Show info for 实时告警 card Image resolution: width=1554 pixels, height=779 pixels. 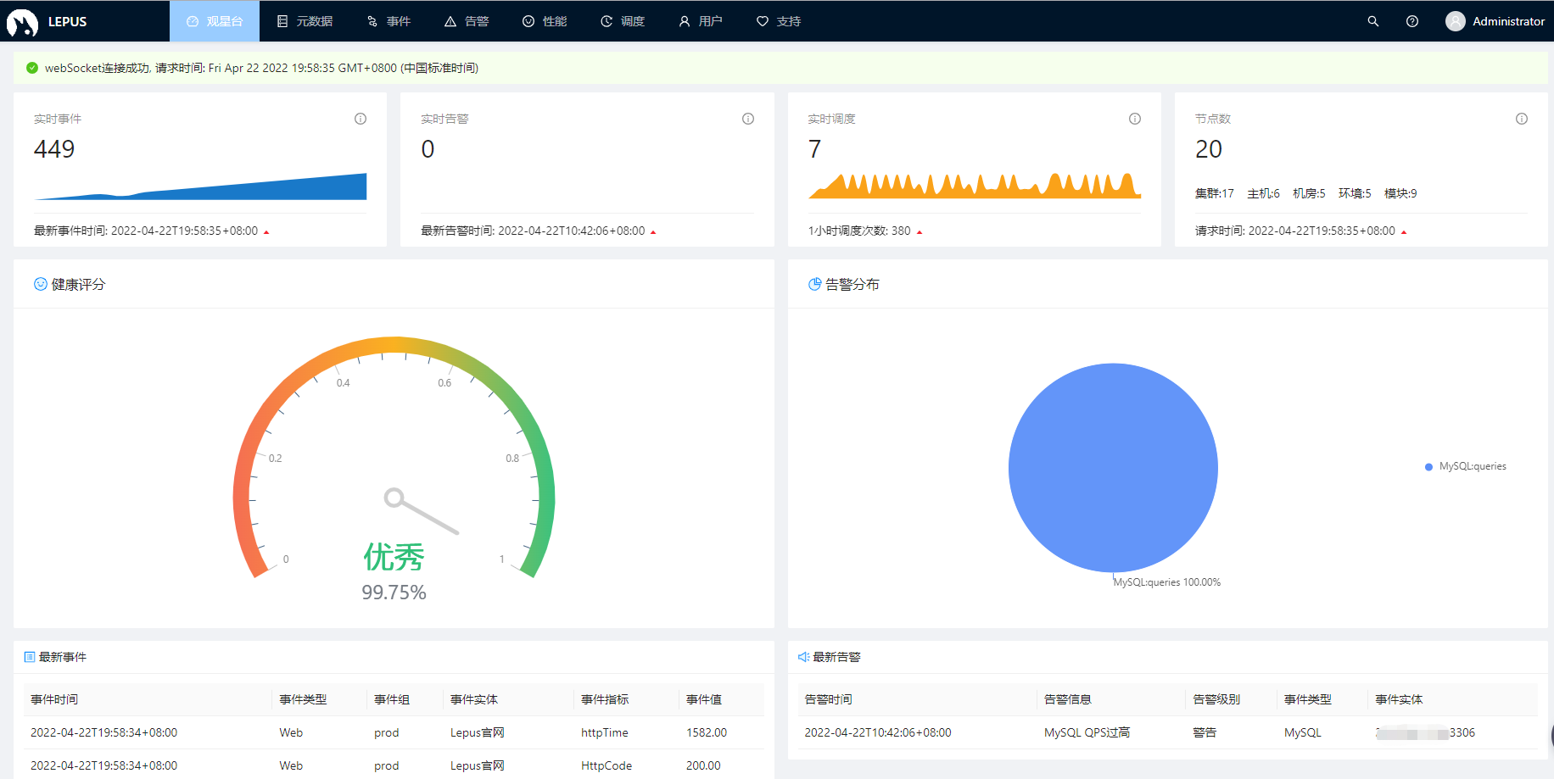point(748,119)
